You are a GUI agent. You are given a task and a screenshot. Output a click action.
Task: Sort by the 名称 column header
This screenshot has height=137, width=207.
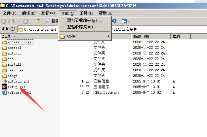point(29,36)
